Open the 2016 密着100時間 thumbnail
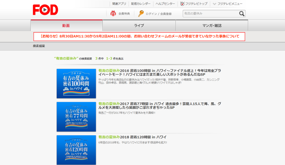The height and width of the screenshot is (165, 285). coord(76,84)
